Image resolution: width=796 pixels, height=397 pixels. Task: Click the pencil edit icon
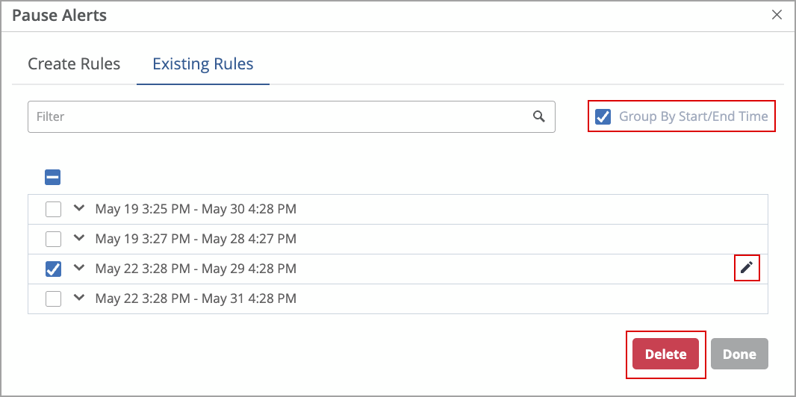coord(747,268)
